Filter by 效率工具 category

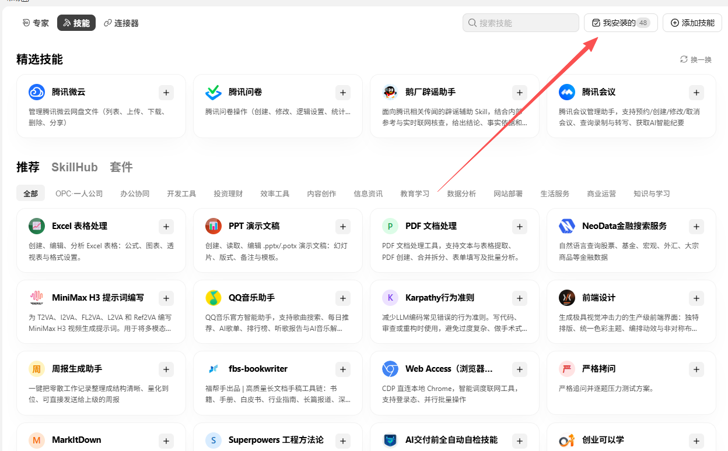pos(275,193)
